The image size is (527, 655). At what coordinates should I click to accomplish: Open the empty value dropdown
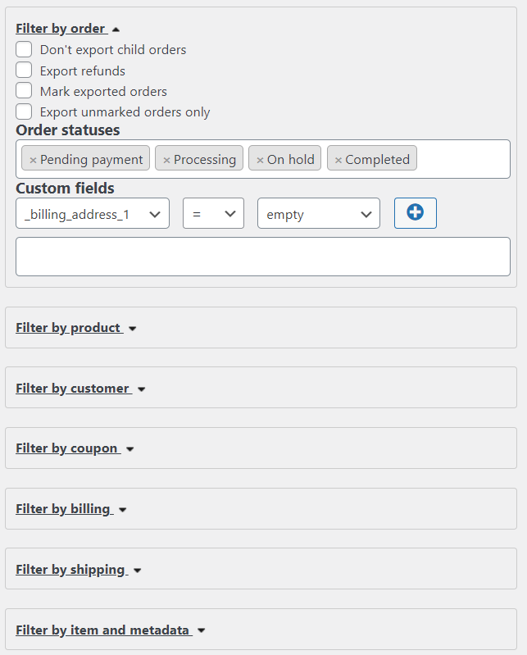tap(318, 213)
